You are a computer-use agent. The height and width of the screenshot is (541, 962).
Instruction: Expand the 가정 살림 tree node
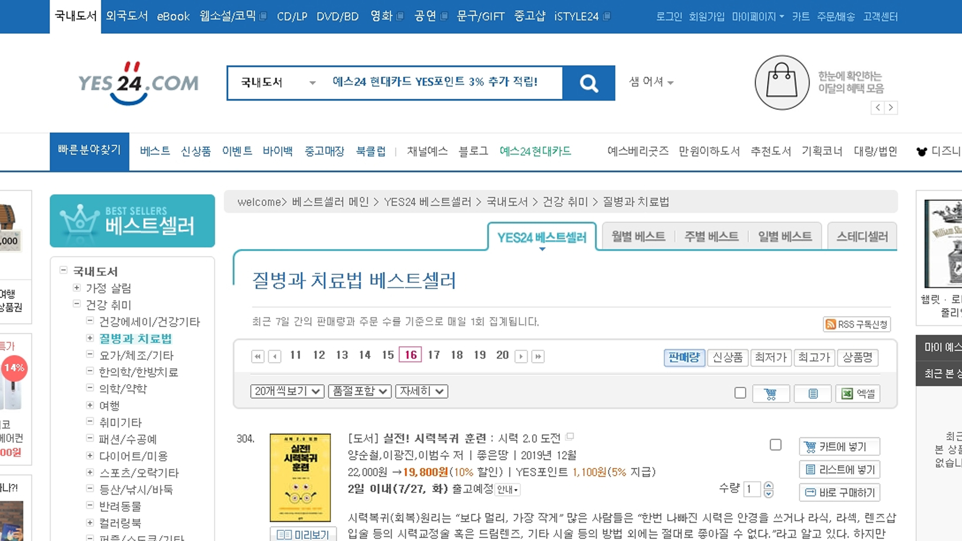[77, 288]
